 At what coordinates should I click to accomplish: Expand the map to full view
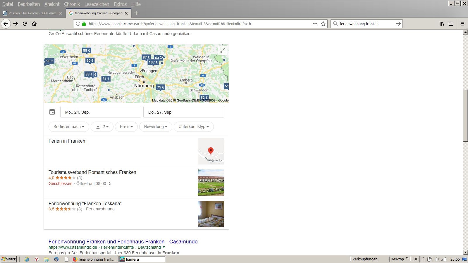tap(223, 50)
